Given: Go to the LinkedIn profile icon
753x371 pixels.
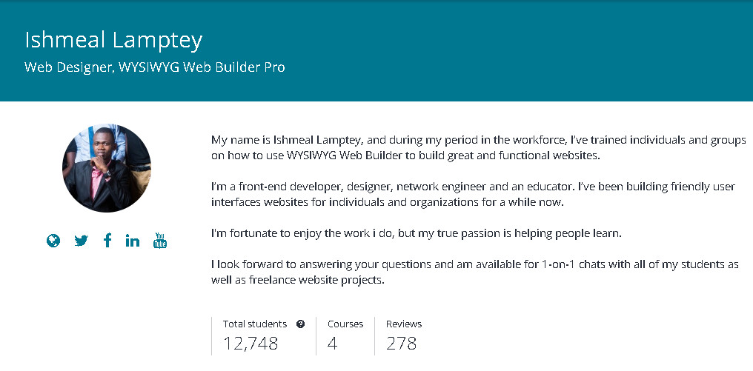Looking at the screenshot, I should pyautogui.click(x=133, y=241).
